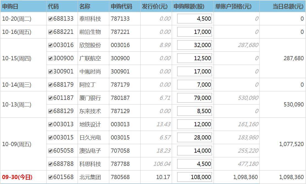Focus the 日久光电 limit field showing 28,000

click(x=195, y=137)
